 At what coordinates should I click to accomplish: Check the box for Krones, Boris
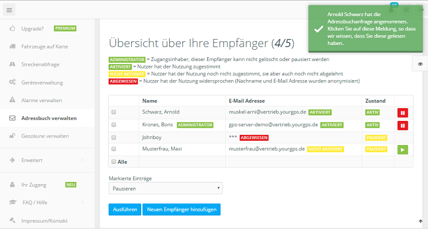[x=114, y=125]
